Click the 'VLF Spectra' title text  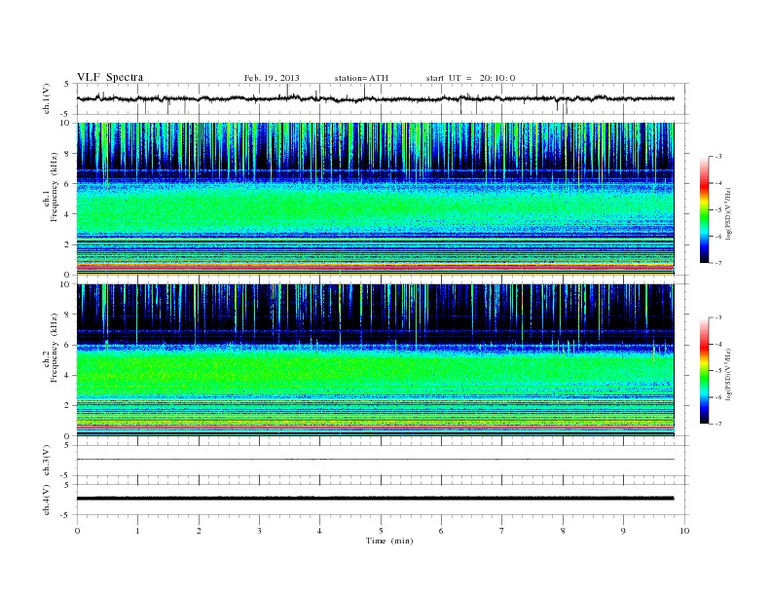point(110,77)
